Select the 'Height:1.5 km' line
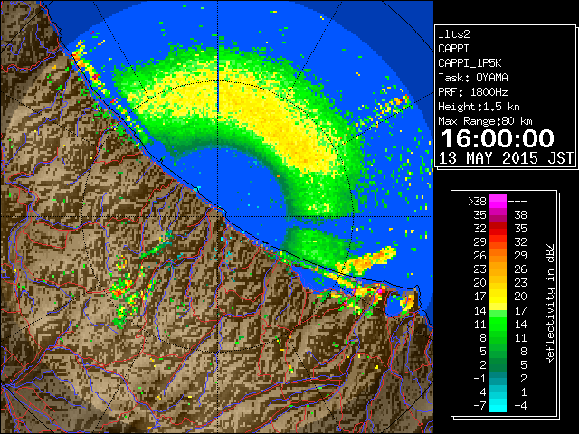The width and height of the screenshot is (579, 434). (x=479, y=107)
